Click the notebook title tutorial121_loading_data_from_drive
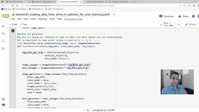Image resolution: width=199 pixels, height=112 pixels. 62,15
